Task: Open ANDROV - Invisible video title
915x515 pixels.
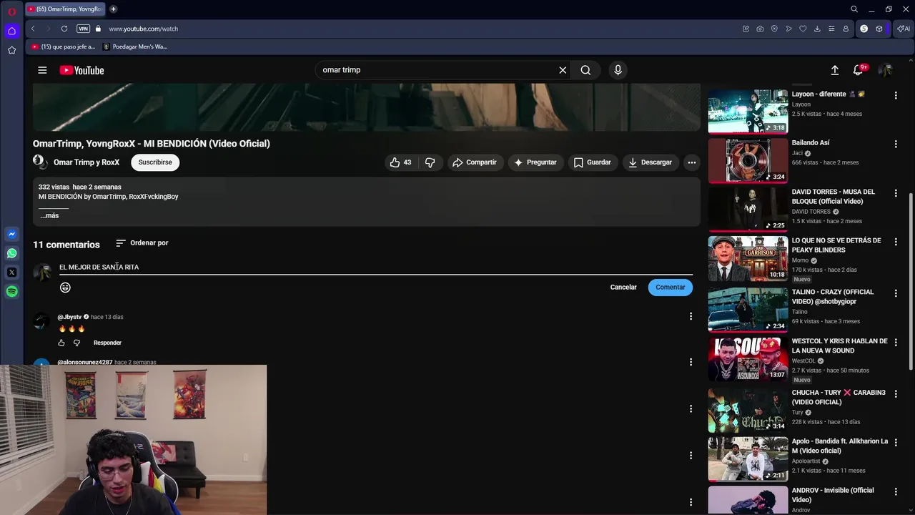Action: [833, 495]
